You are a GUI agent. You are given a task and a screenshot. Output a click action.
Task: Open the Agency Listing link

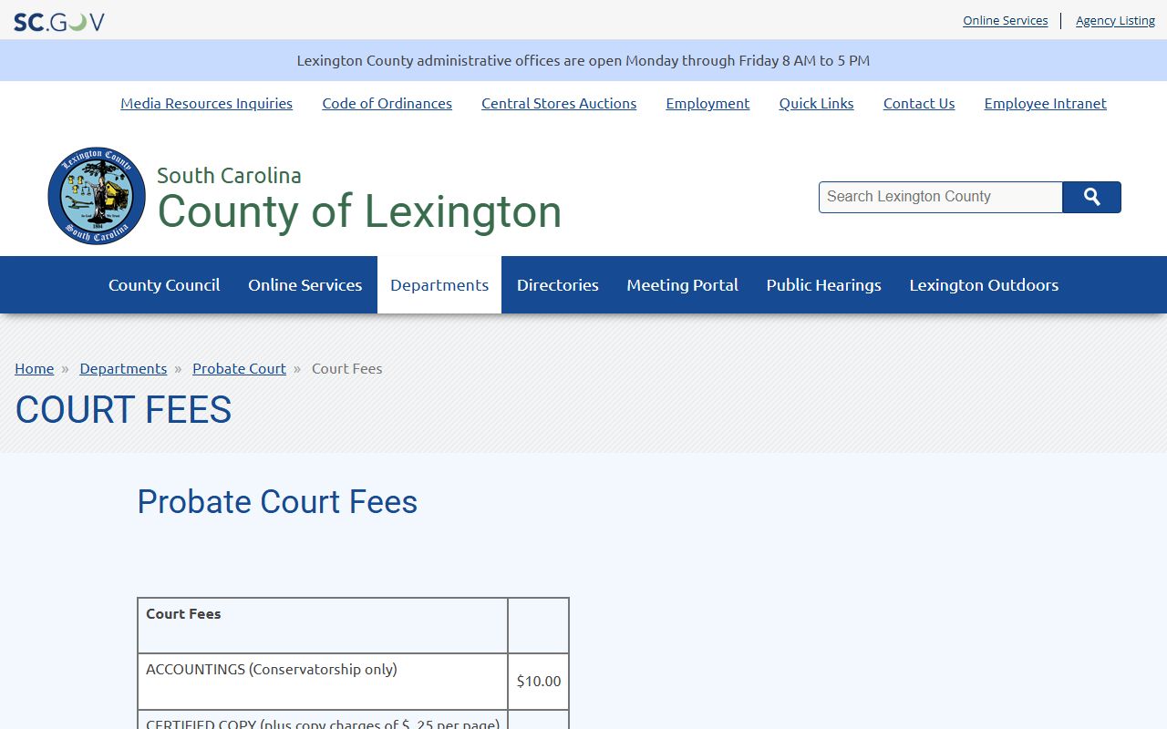[x=1115, y=20]
